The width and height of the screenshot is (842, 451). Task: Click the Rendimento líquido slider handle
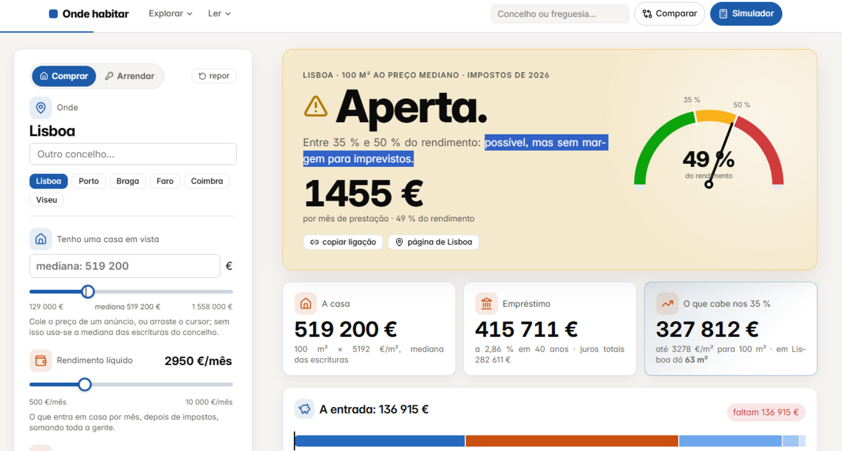[x=85, y=385]
